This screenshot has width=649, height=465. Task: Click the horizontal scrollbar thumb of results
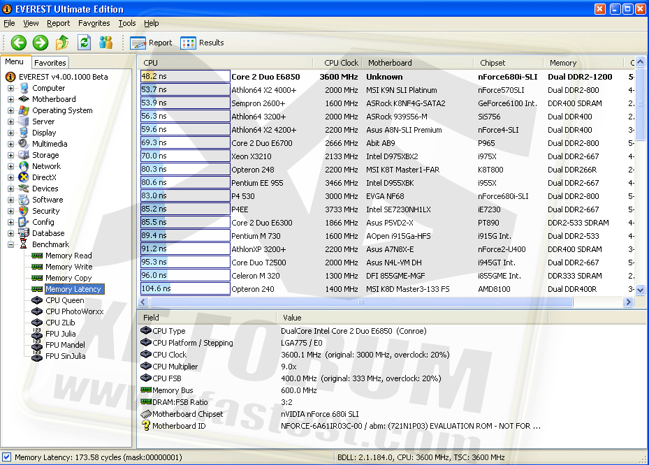click(361, 302)
